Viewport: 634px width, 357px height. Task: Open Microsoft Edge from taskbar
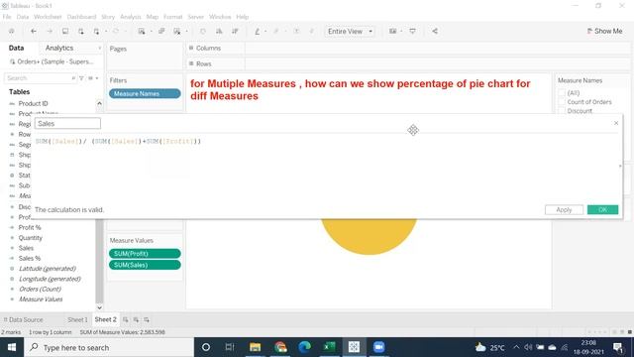304,347
